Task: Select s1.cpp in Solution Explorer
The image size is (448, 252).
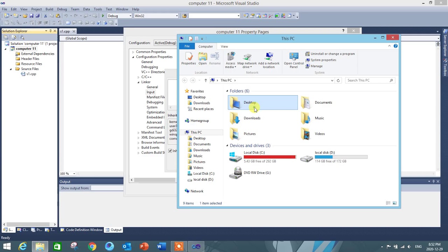Action: [29, 74]
